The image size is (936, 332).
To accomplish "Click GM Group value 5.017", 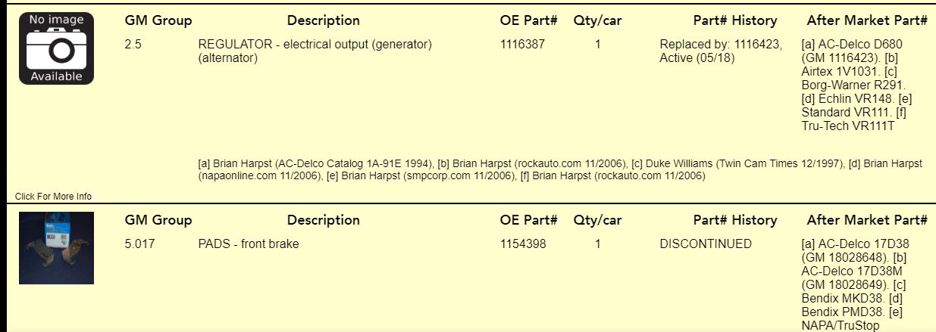I will pos(139,244).
